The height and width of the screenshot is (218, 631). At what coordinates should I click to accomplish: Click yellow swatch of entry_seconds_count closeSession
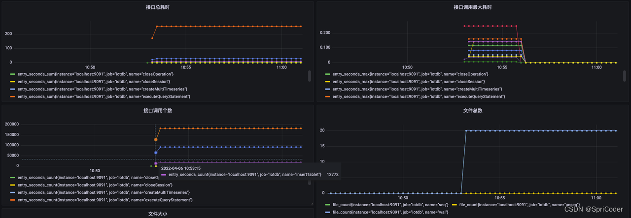(x=12, y=185)
